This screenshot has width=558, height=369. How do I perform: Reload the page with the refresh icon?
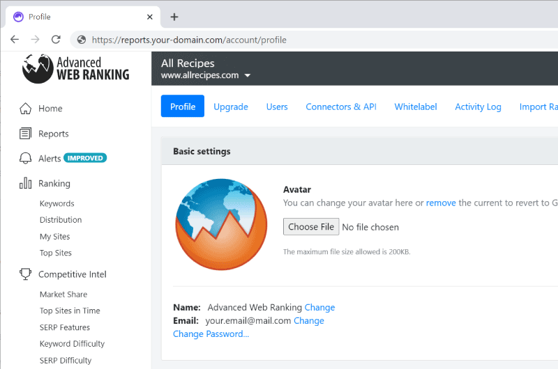pyautogui.click(x=56, y=40)
